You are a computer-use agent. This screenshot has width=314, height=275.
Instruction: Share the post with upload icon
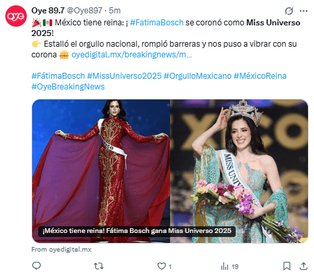pyautogui.click(x=303, y=266)
